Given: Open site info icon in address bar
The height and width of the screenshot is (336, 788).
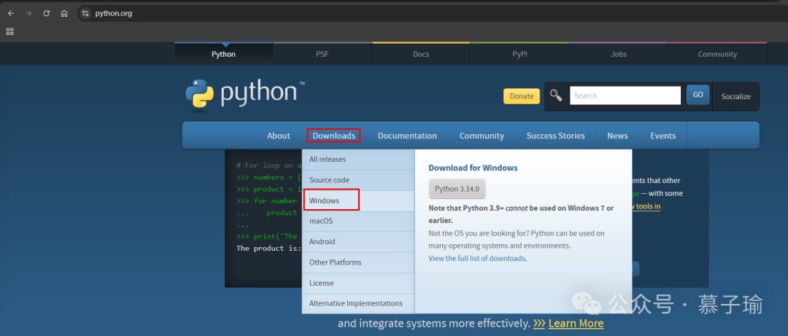Looking at the screenshot, I should click(85, 14).
